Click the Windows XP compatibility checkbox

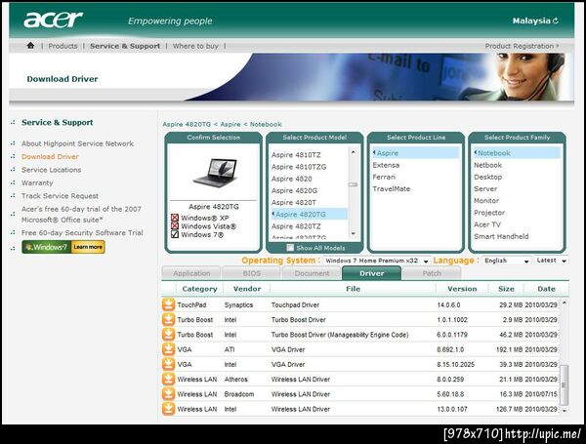(175, 218)
